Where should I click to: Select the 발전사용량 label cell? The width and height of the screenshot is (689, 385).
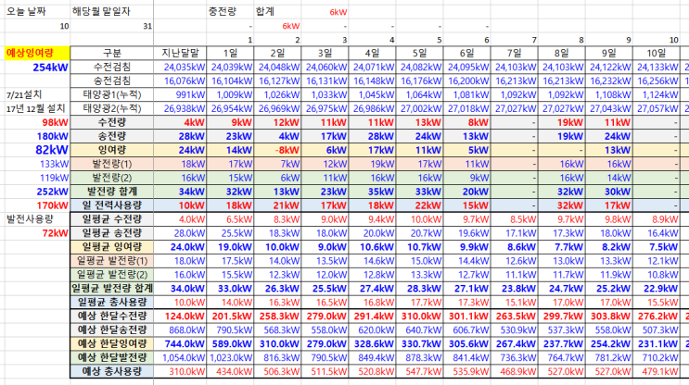(x=37, y=218)
